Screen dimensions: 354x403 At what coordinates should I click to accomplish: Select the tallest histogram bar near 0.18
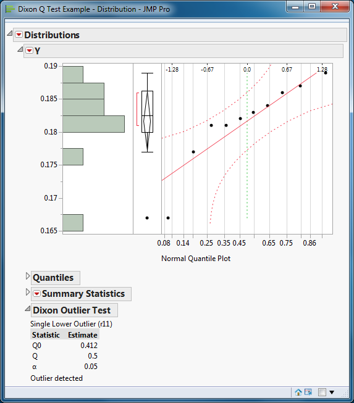point(94,124)
